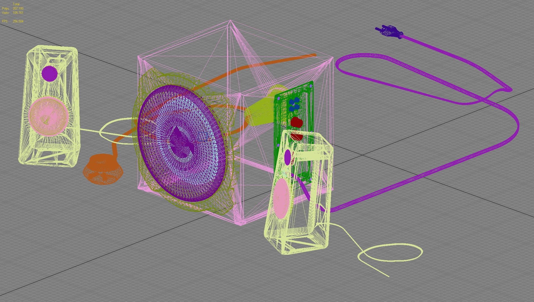Click the "FPS:" label
534x302 pixels.
pyautogui.click(x=5, y=21)
